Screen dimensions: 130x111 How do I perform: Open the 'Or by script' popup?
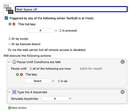(19, 39)
